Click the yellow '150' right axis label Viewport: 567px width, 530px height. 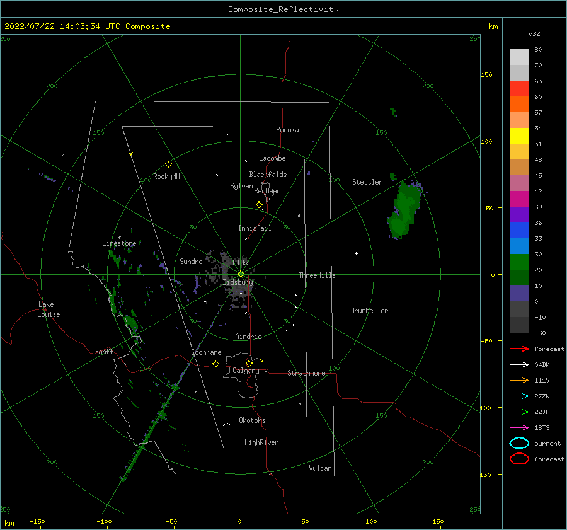click(486, 74)
